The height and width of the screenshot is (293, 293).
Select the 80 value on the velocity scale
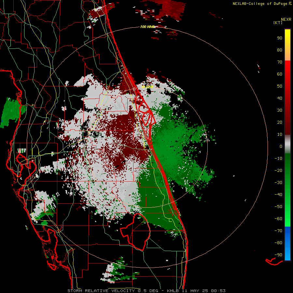[x=280, y=50]
